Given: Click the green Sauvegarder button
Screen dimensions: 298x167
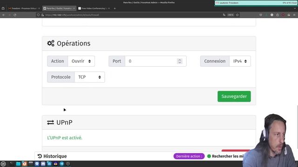Looking at the screenshot, I should pyautogui.click(x=234, y=96).
